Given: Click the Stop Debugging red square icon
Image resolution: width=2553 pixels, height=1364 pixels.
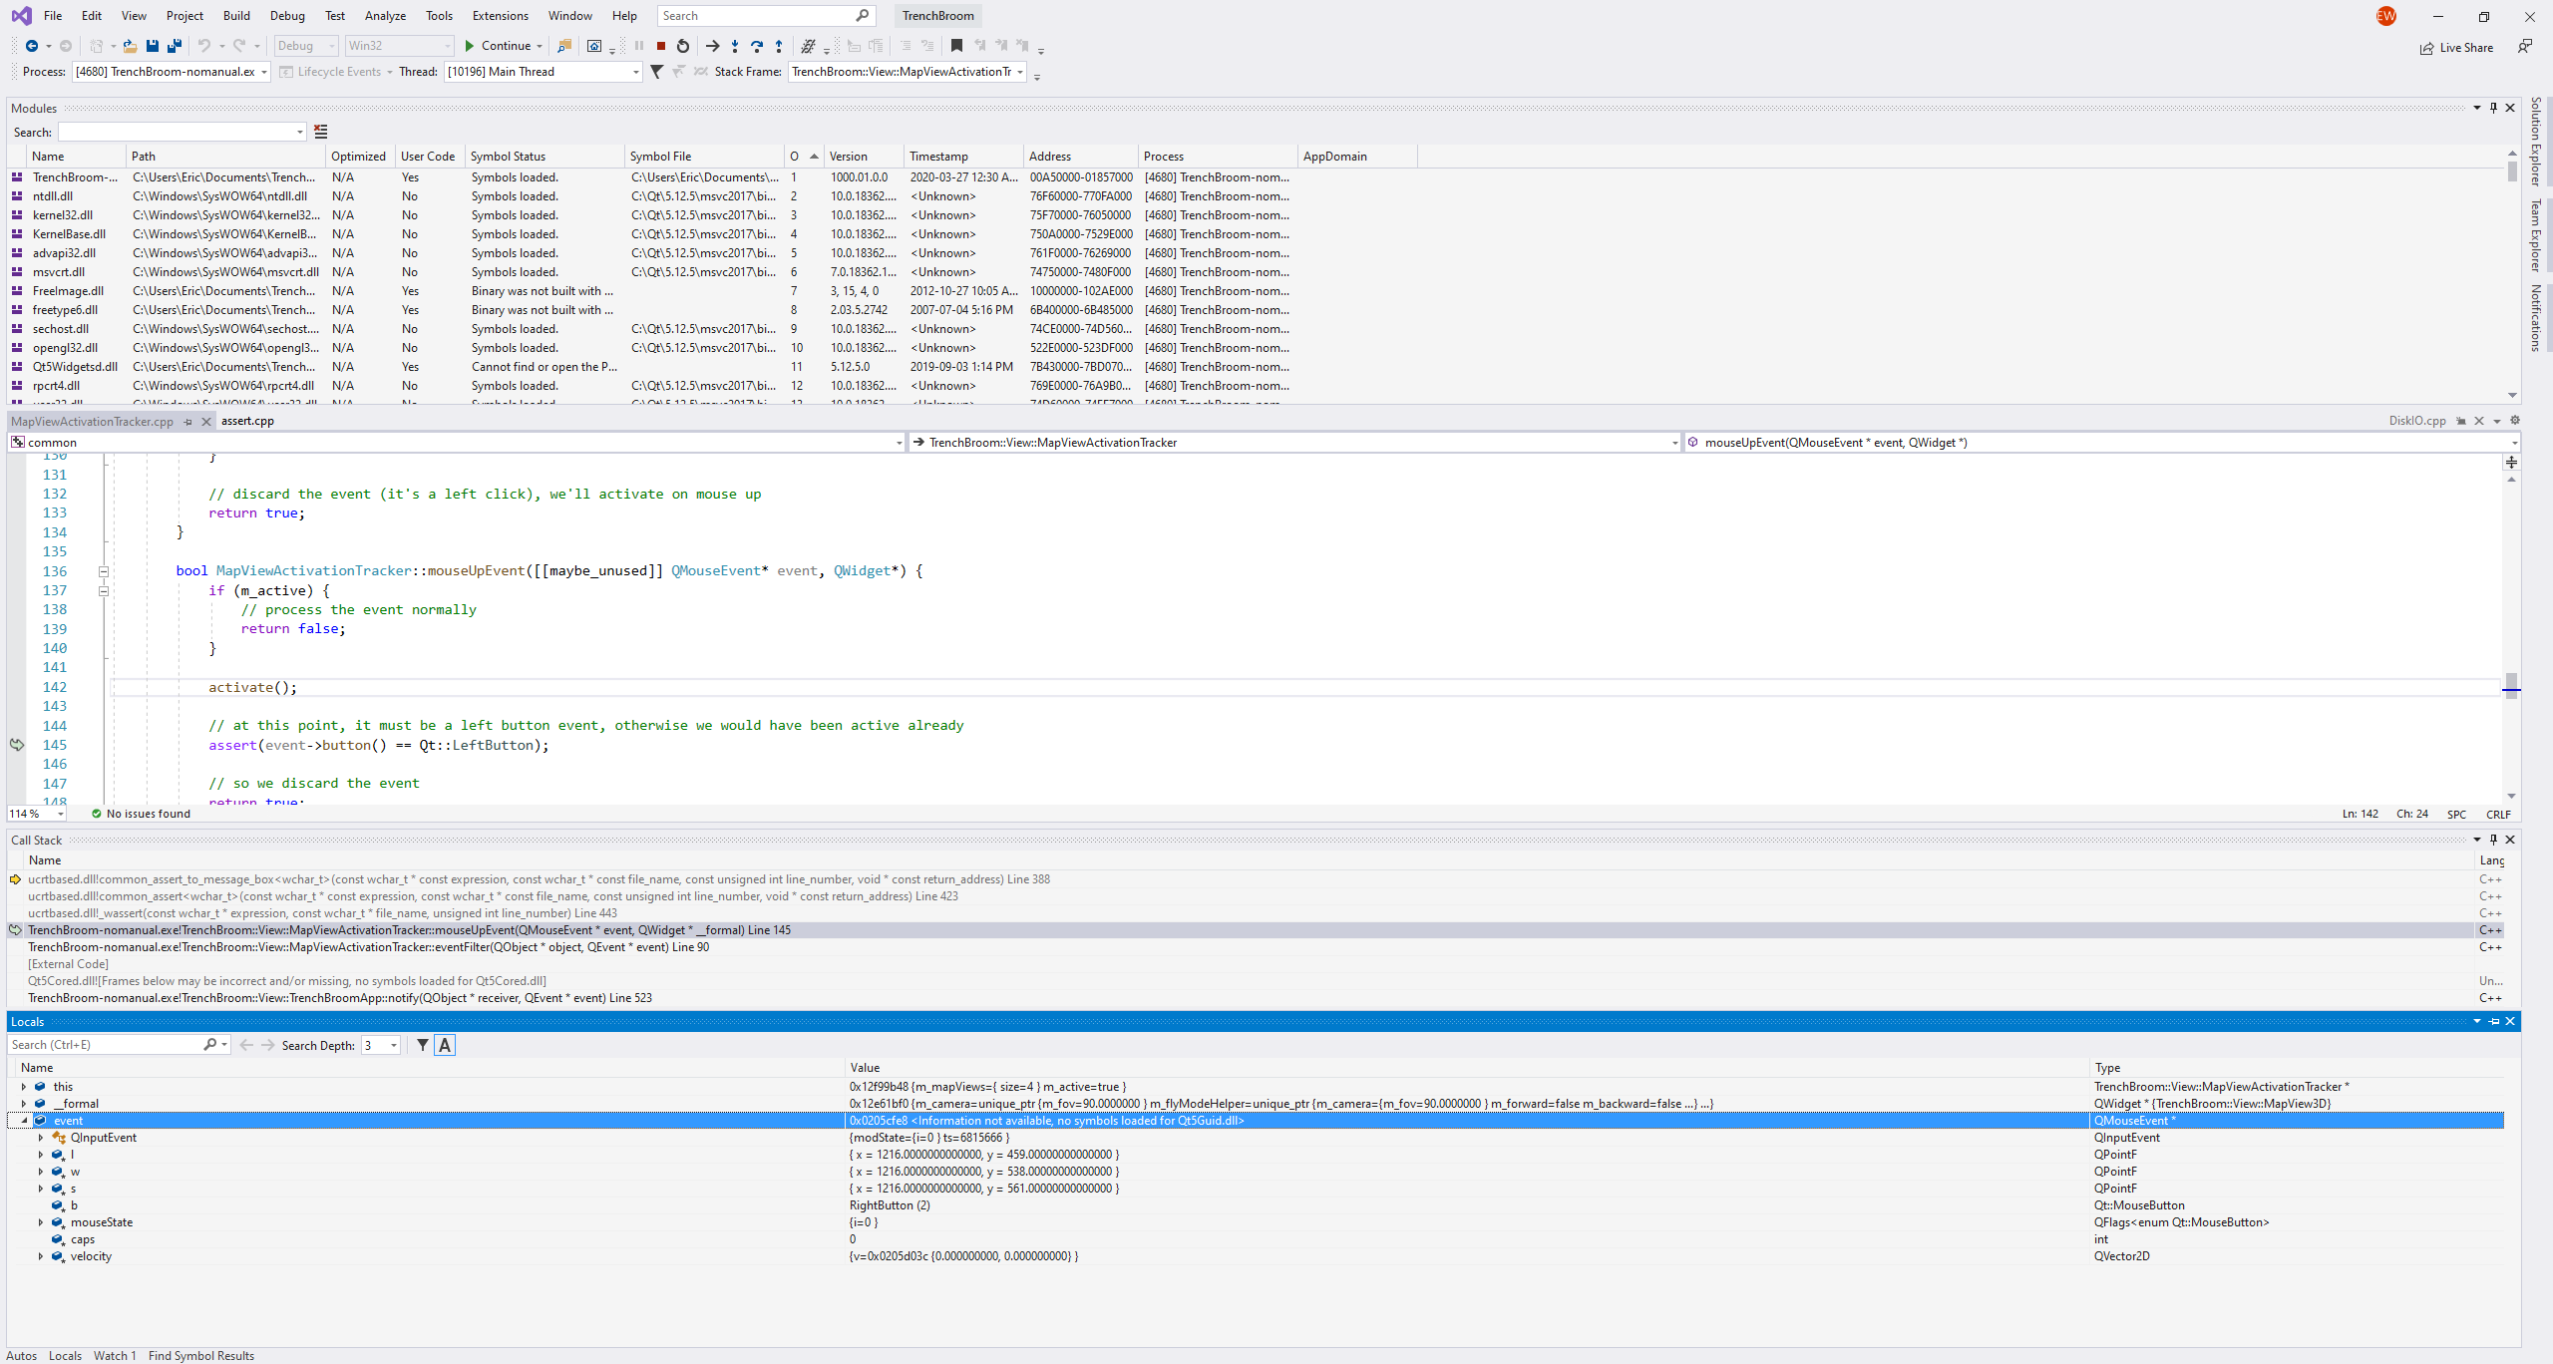Looking at the screenshot, I should pos(660,46).
